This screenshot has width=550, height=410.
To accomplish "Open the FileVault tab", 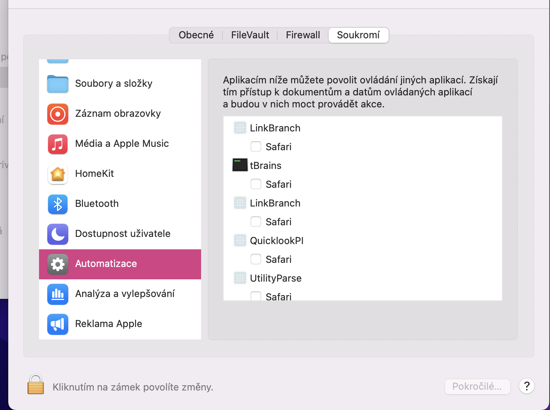I will coord(250,35).
